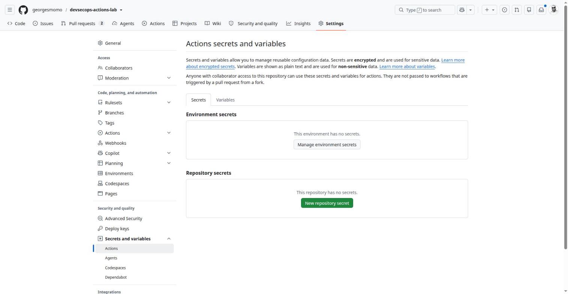Image resolution: width=568 pixels, height=294 pixels.
Task: Switch to the Variables tab
Action: [x=225, y=100]
